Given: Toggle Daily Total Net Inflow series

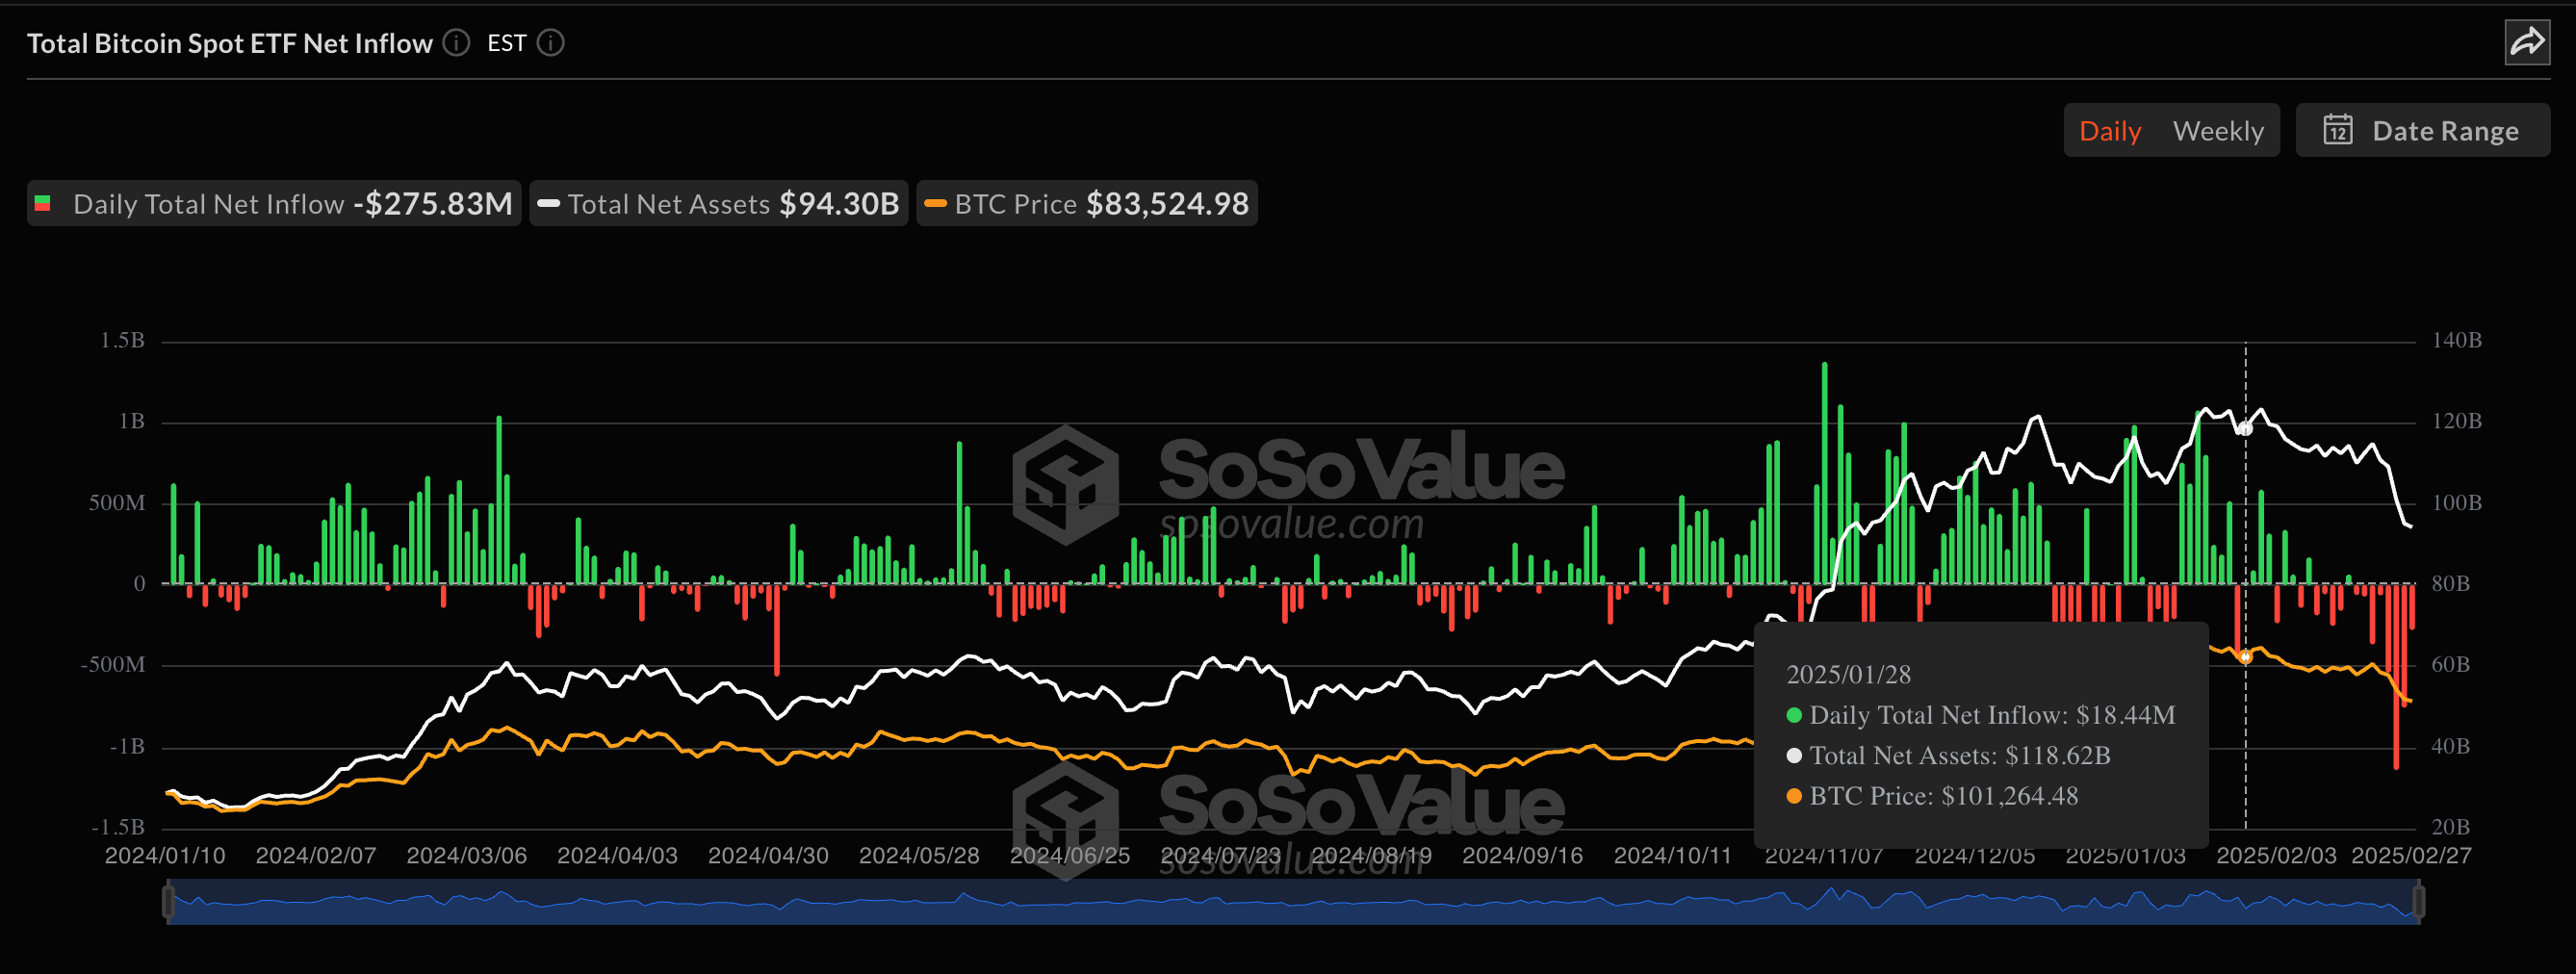Looking at the screenshot, I should click(273, 204).
